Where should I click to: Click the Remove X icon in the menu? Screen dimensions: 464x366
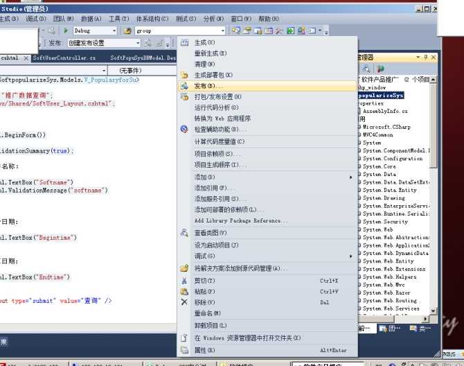coord(184,302)
